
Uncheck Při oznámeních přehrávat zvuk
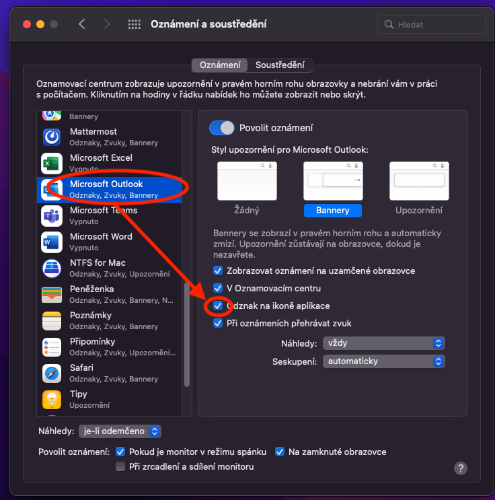click(218, 323)
